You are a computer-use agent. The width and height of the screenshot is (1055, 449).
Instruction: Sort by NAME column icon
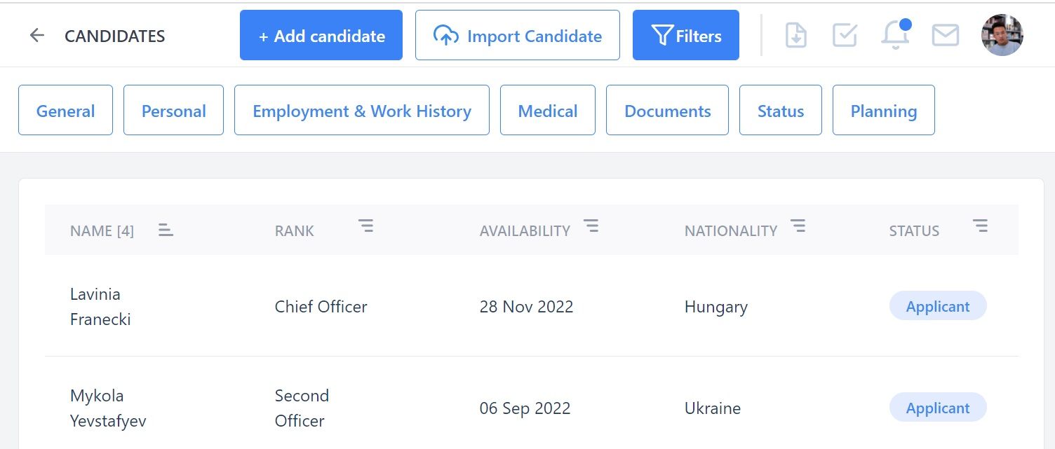pyautogui.click(x=166, y=230)
